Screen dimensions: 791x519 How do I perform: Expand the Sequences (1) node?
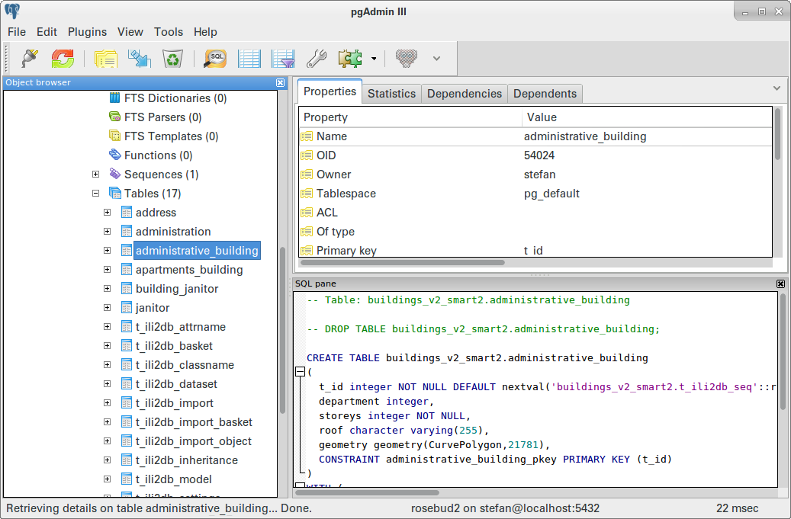coord(96,175)
